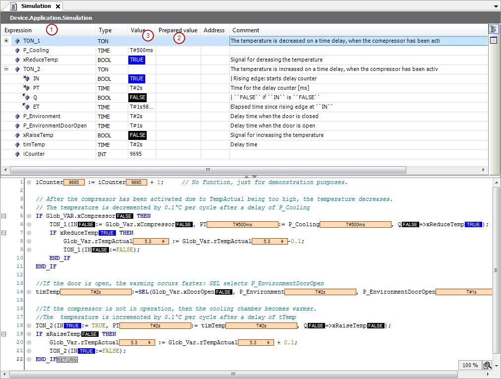This screenshot has width=501, height=379.
Task: Switch to the tabular declaration view
Action: [x=493, y=40]
